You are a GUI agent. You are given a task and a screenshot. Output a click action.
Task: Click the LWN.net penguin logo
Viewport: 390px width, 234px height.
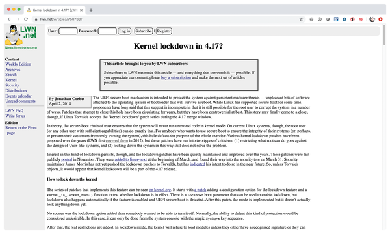(21, 35)
